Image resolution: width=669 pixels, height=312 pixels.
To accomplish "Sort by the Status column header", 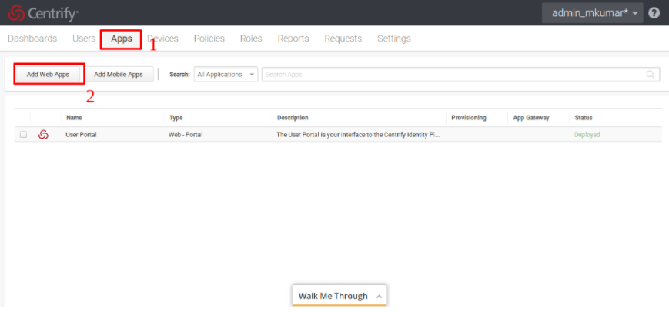I will [x=584, y=118].
